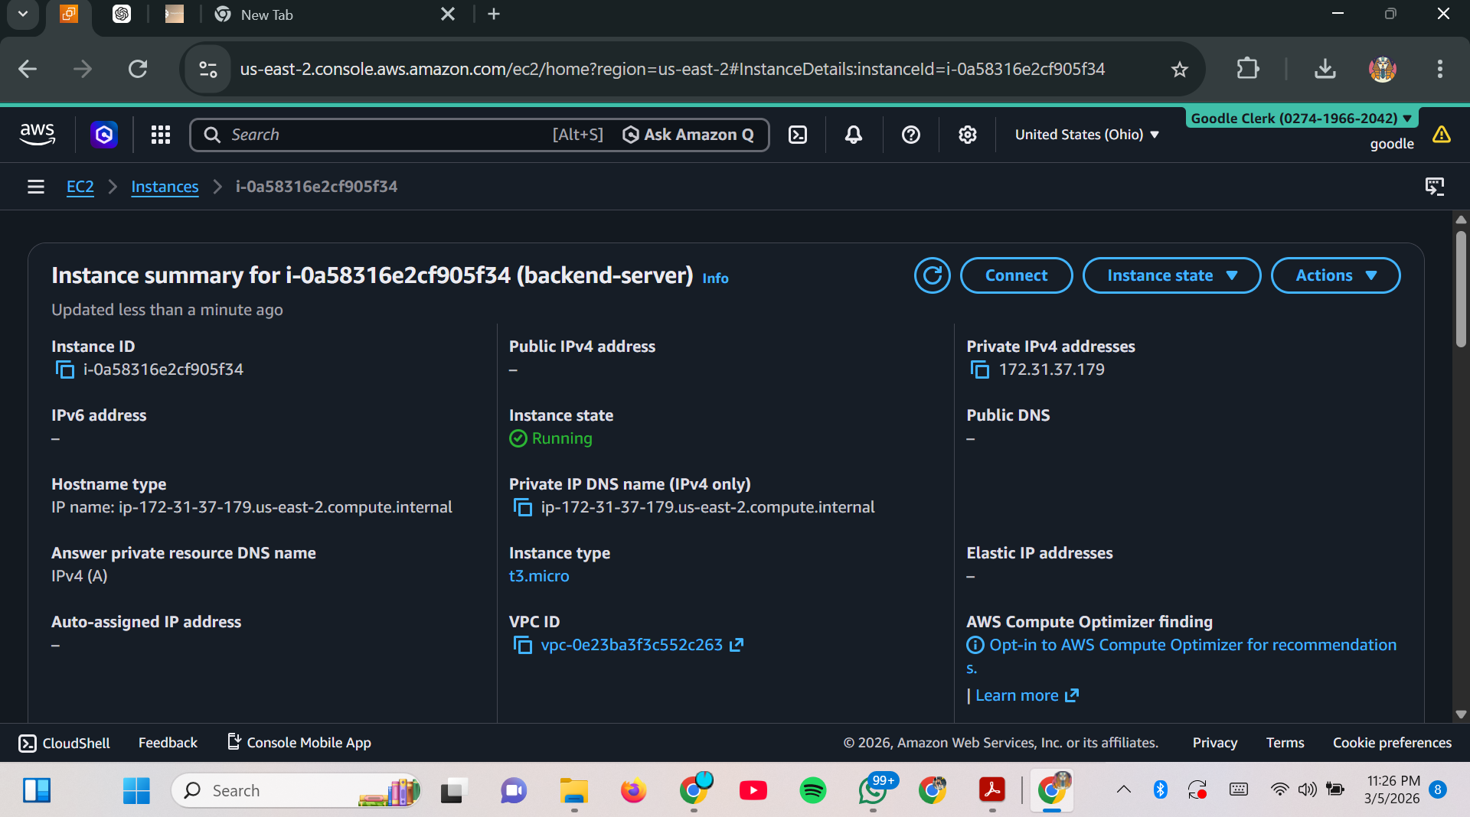The height and width of the screenshot is (817, 1470).
Task: Copy the private IPv4 address 172.31.37.179
Action: [x=980, y=370]
